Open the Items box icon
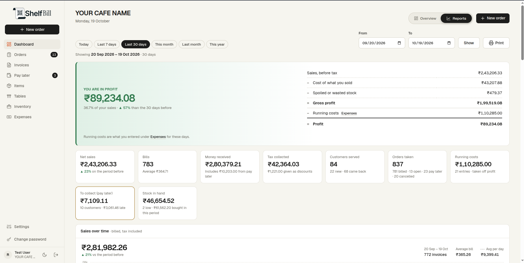 [9, 86]
